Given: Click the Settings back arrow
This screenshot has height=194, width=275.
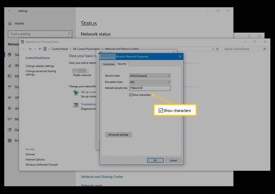Looking at the screenshot, I should (x=9, y=11).
